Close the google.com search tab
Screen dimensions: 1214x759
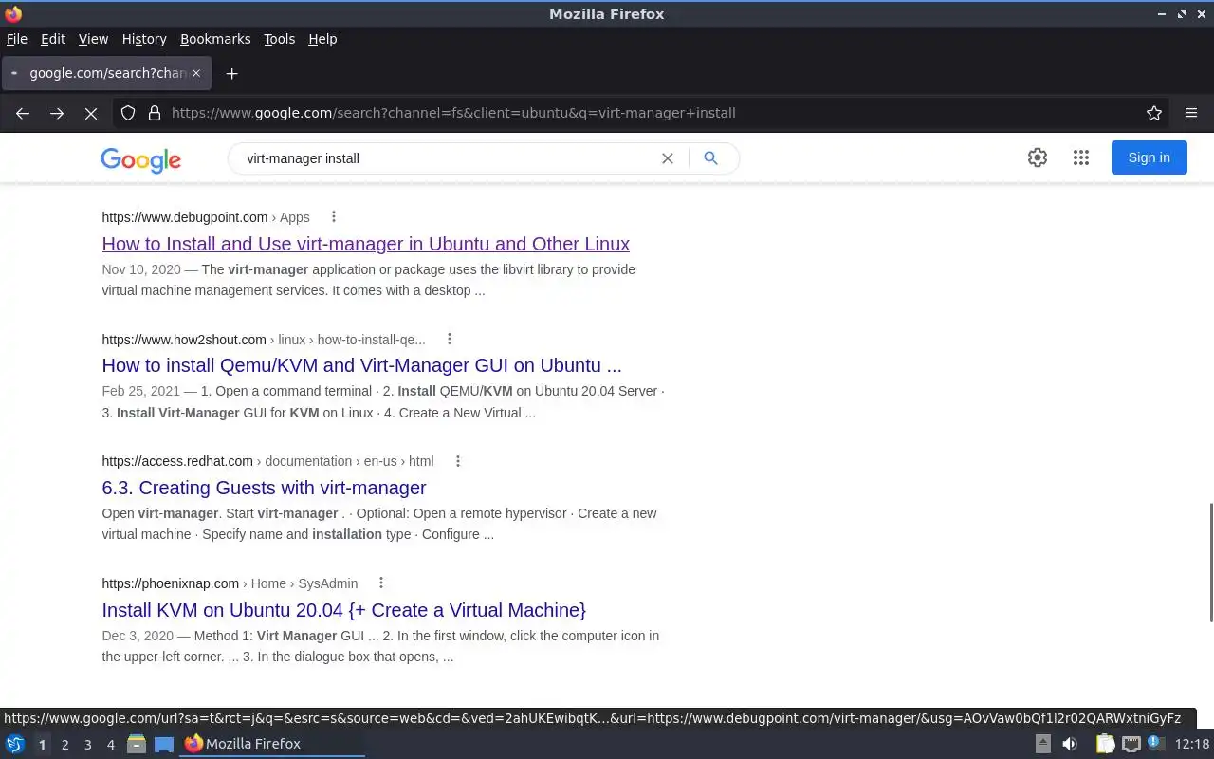coord(196,73)
